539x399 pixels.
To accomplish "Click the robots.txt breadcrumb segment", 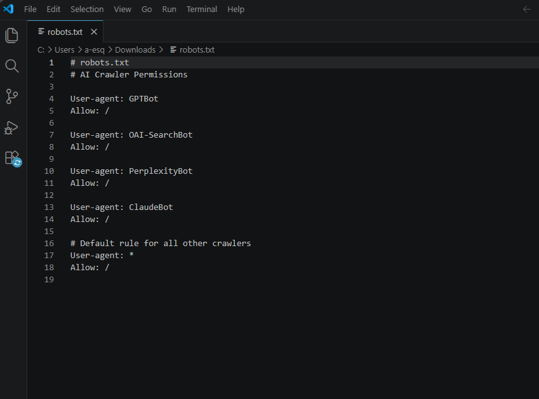I will pos(197,49).
